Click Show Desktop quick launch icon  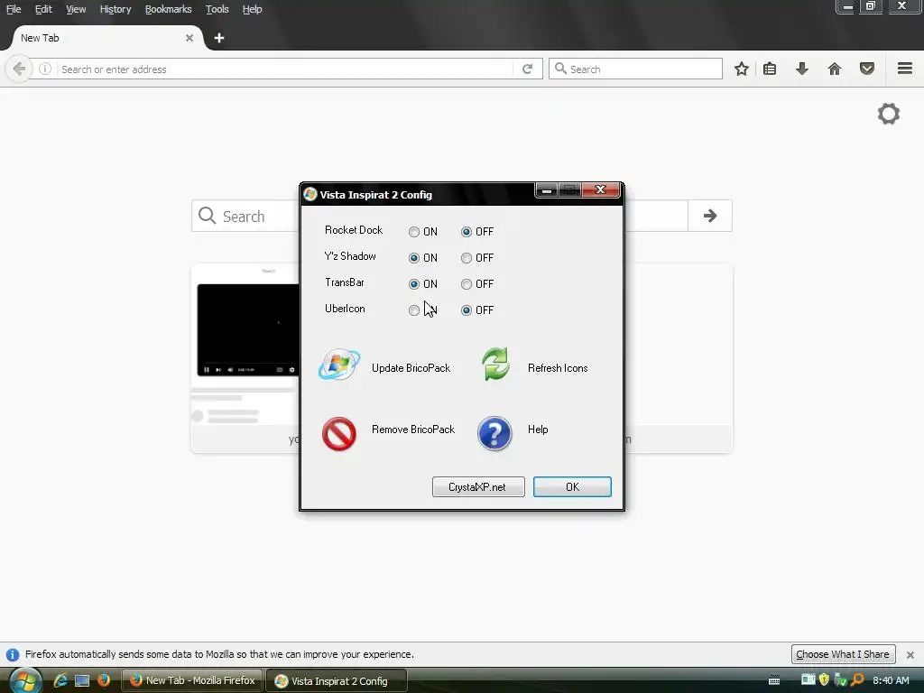(82, 680)
